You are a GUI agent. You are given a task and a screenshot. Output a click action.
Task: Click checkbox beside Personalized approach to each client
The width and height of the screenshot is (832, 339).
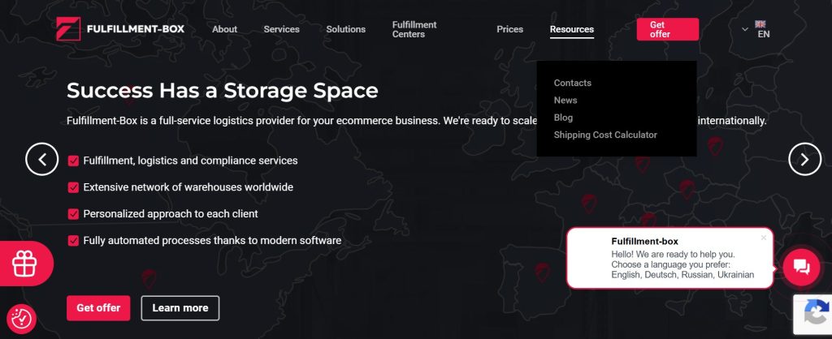coord(73,214)
